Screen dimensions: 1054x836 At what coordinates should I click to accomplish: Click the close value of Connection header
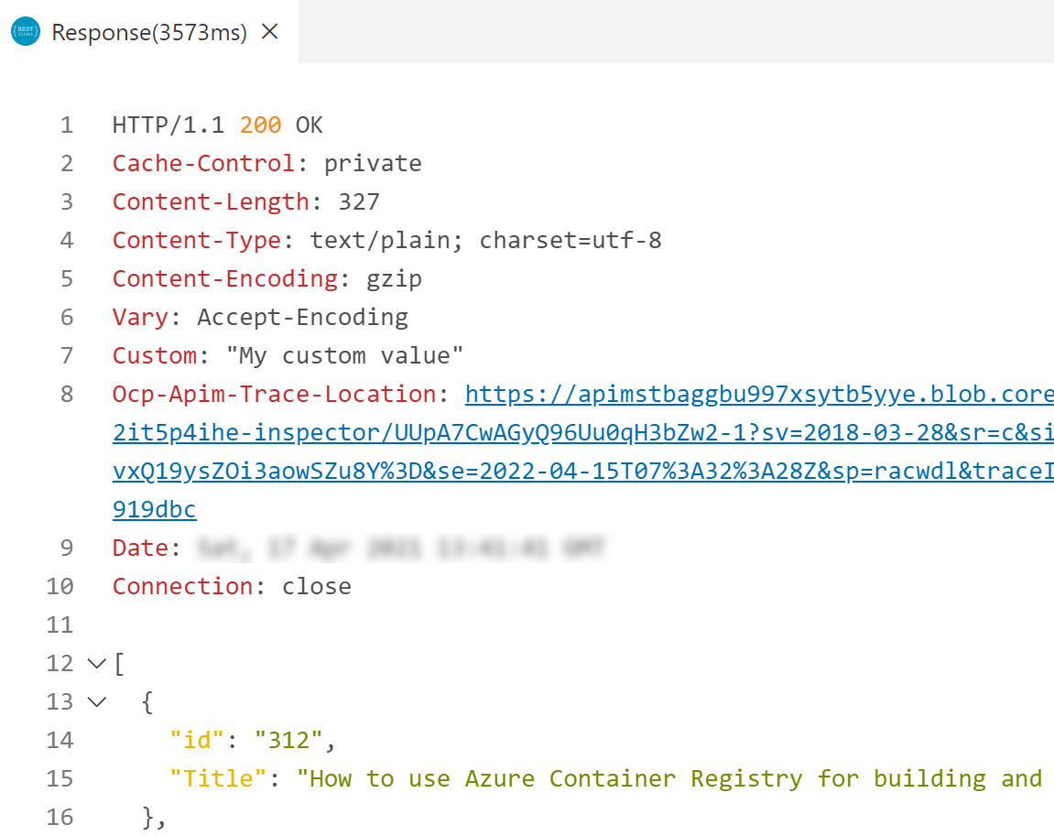coord(317,586)
